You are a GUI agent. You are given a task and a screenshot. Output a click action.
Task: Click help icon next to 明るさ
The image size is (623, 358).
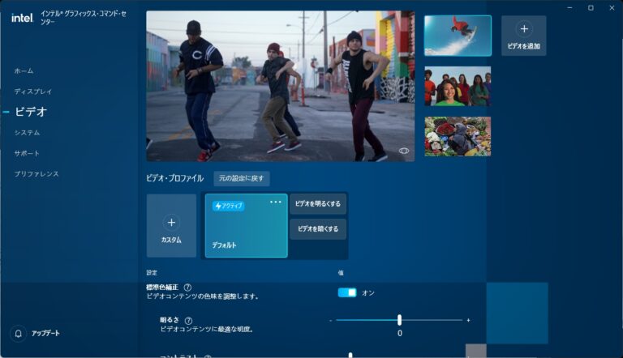pos(189,320)
